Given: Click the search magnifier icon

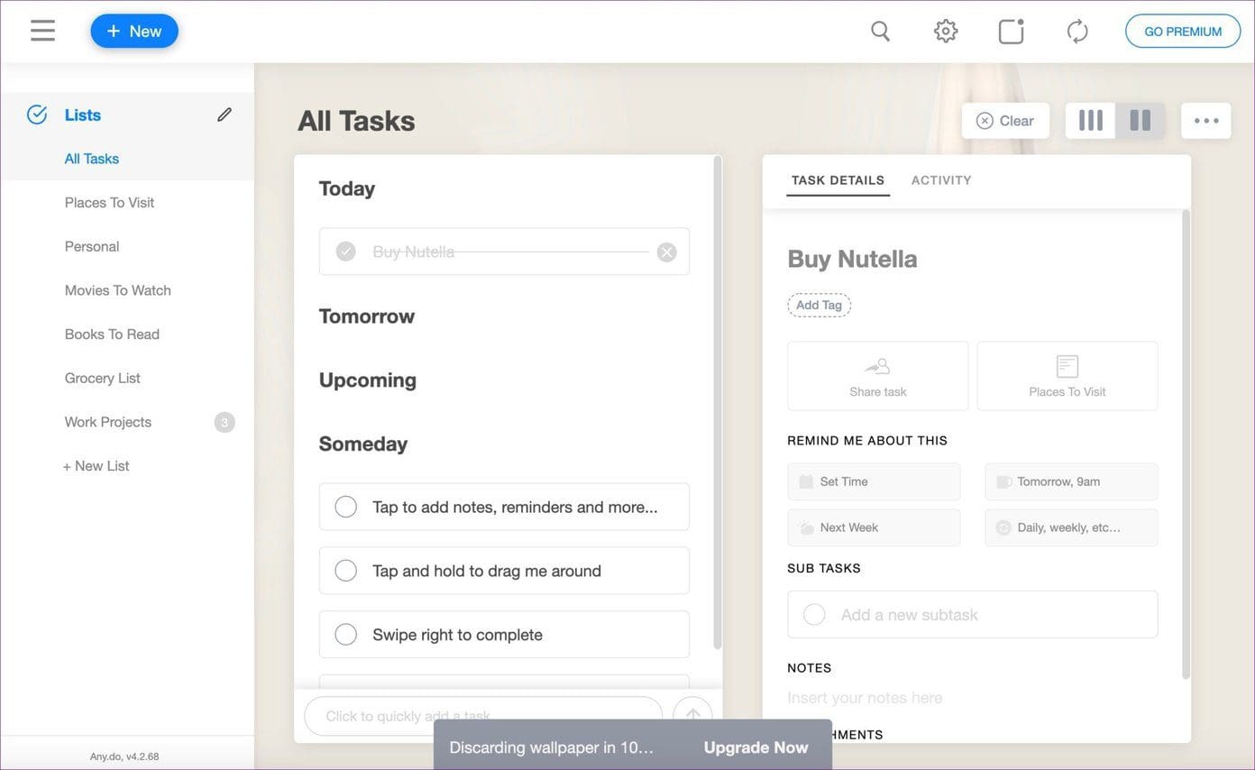Looking at the screenshot, I should 881,32.
